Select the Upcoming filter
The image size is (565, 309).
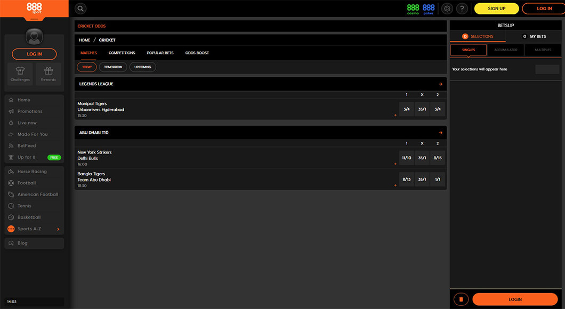click(x=143, y=67)
